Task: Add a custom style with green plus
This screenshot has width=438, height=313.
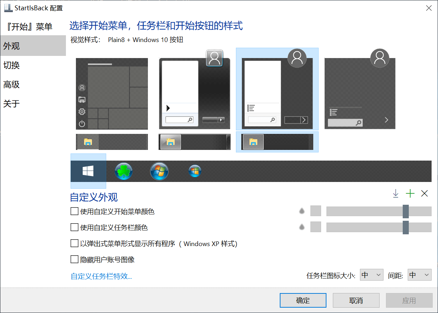Action: pyautogui.click(x=410, y=194)
